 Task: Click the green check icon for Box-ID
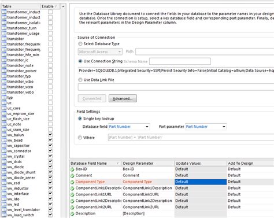pyautogui.click(x=72, y=169)
